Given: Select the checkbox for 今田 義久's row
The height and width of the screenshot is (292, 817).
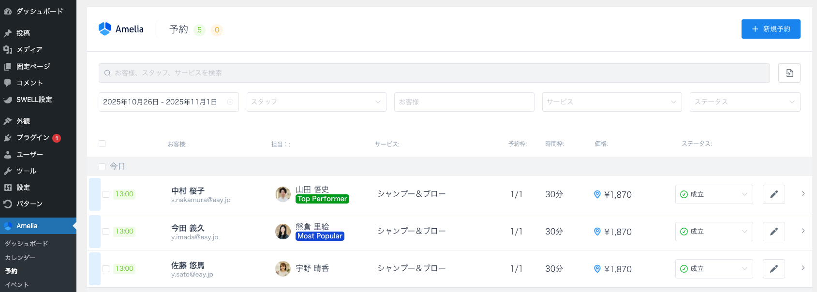Looking at the screenshot, I should [x=106, y=232].
